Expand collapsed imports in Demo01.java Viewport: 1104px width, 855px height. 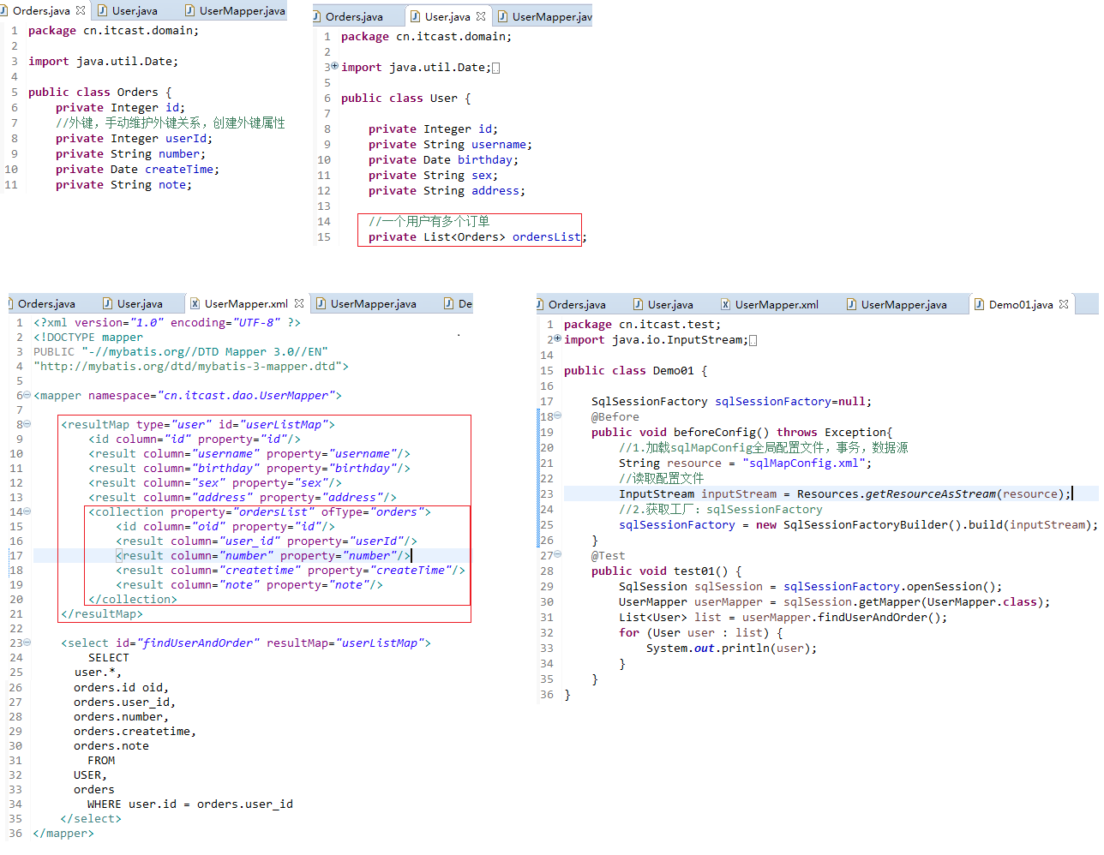pyautogui.click(x=557, y=339)
